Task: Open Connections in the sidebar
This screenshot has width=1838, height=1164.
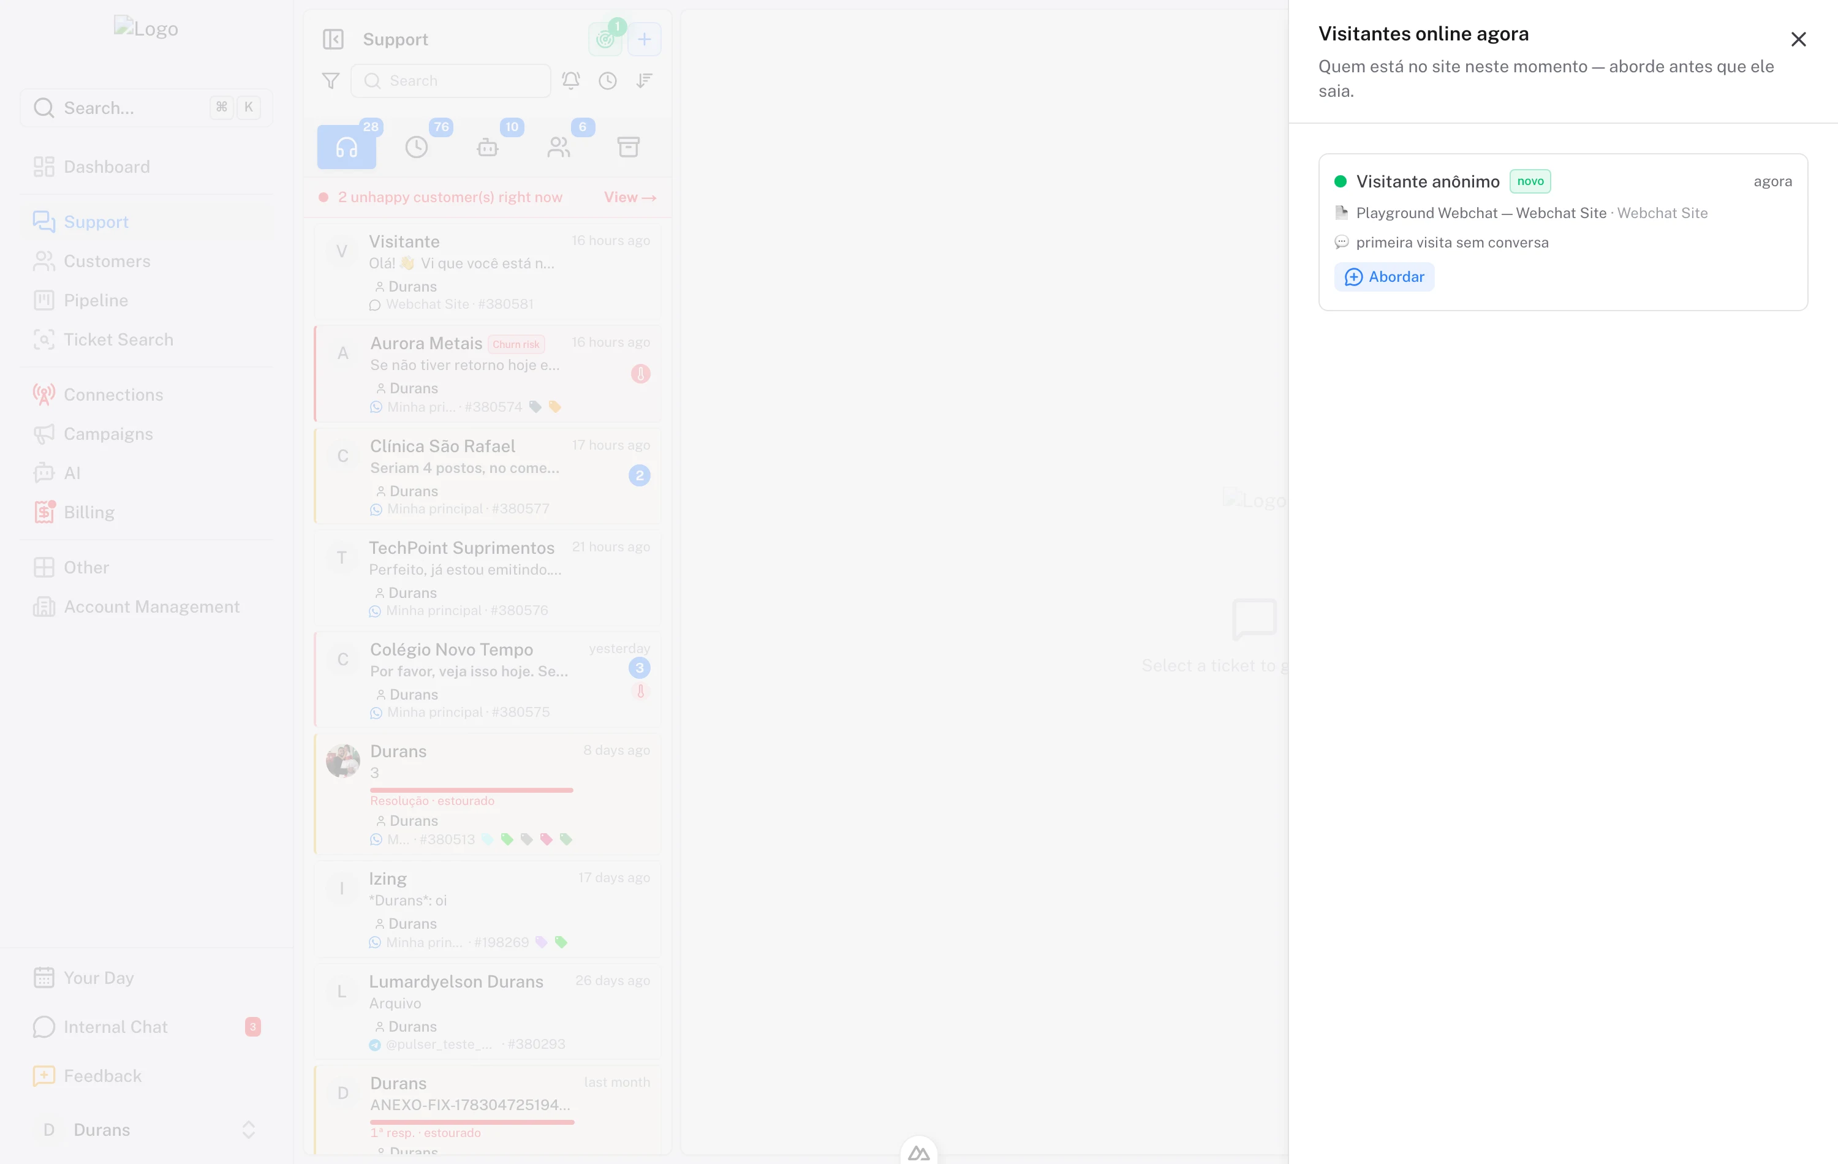Action: [146, 395]
